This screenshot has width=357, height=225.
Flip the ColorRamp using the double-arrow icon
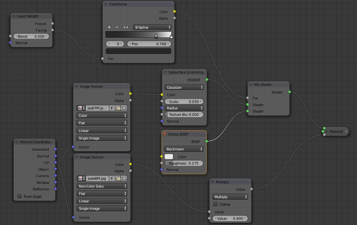click(126, 27)
